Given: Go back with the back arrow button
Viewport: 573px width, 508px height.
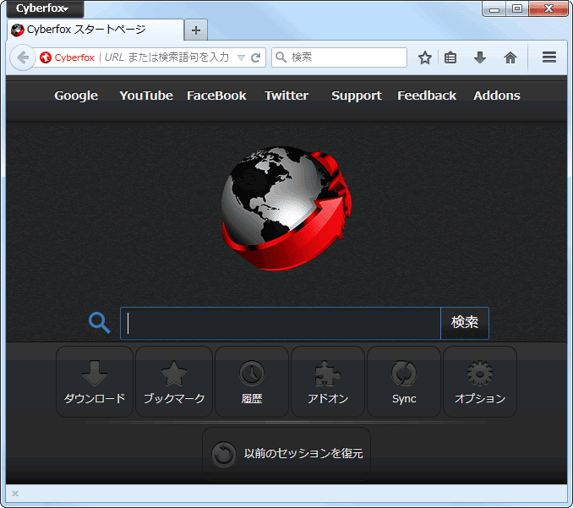Looking at the screenshot, I should tap(23, 57).
